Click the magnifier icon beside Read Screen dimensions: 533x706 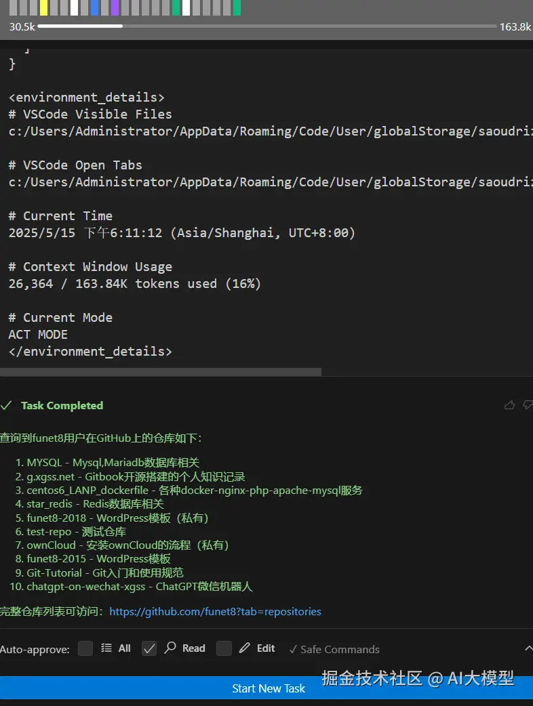pyautogui.click(x=171, y=648)
